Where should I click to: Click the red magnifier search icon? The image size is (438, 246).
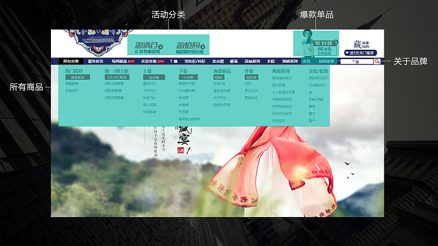377,61
